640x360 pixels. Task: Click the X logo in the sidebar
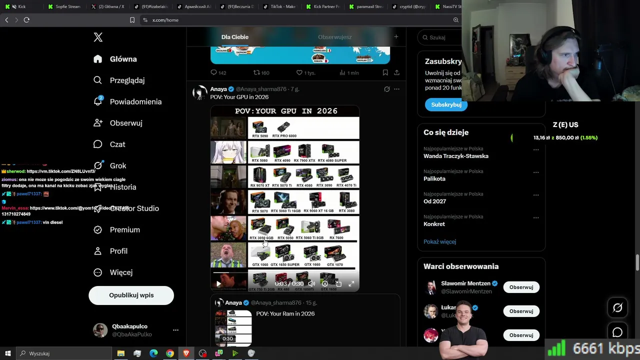[x=98, y=37]
